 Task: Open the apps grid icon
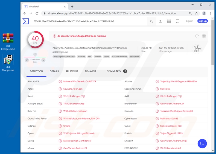click(x=169, y=21)
